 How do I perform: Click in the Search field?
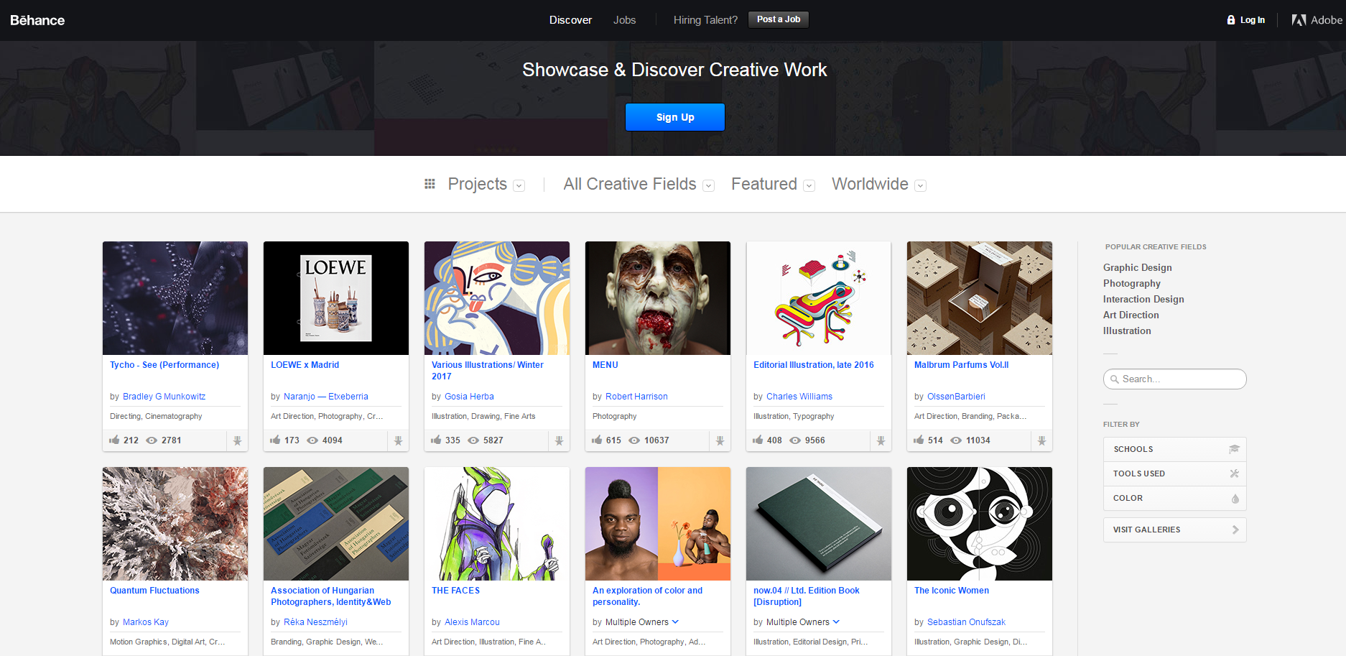pyautogui.click(x=1175, y=379)
